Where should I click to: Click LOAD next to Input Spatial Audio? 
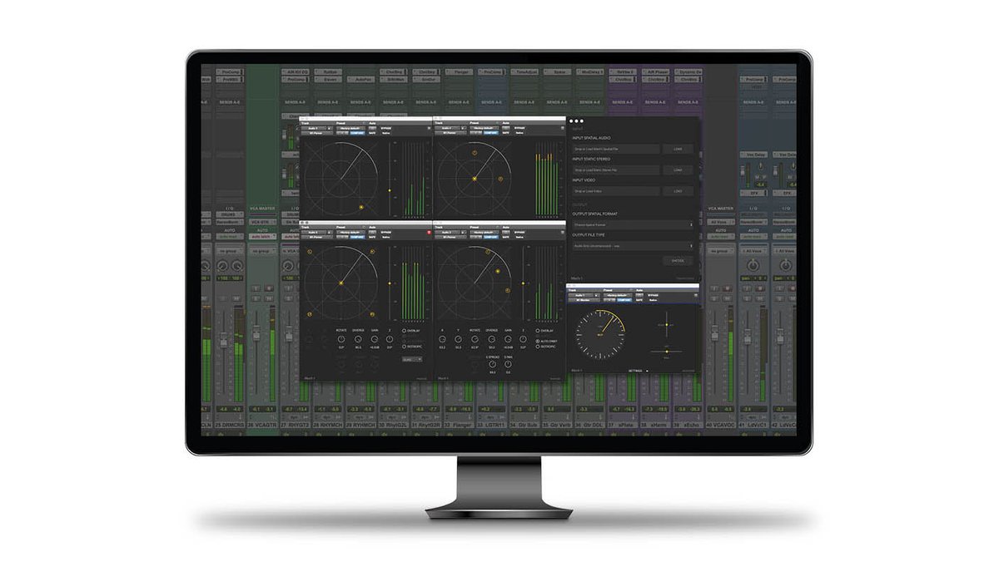tap(678, 149)
